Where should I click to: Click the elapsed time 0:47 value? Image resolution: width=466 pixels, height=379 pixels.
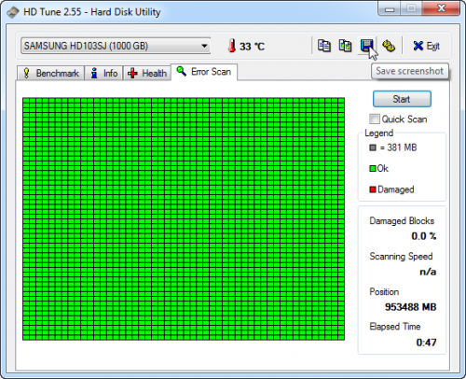click(x=426, y=343)
